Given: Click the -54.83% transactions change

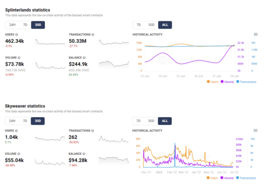Looking at the screenshot, I should (73, 142).
